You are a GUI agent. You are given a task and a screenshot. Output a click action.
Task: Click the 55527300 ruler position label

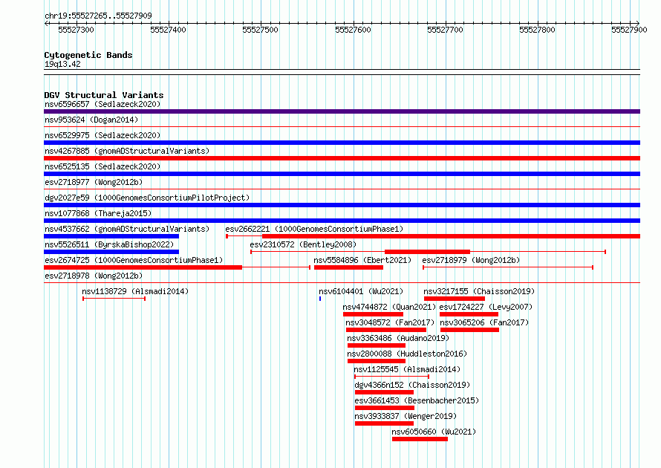pyautogui.click(x=76, y=30)
